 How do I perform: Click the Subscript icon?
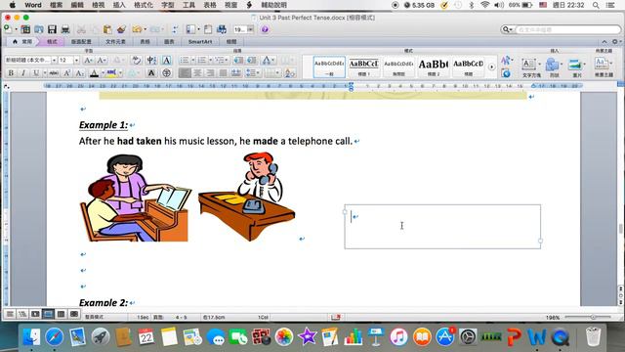tap(80, 73)
